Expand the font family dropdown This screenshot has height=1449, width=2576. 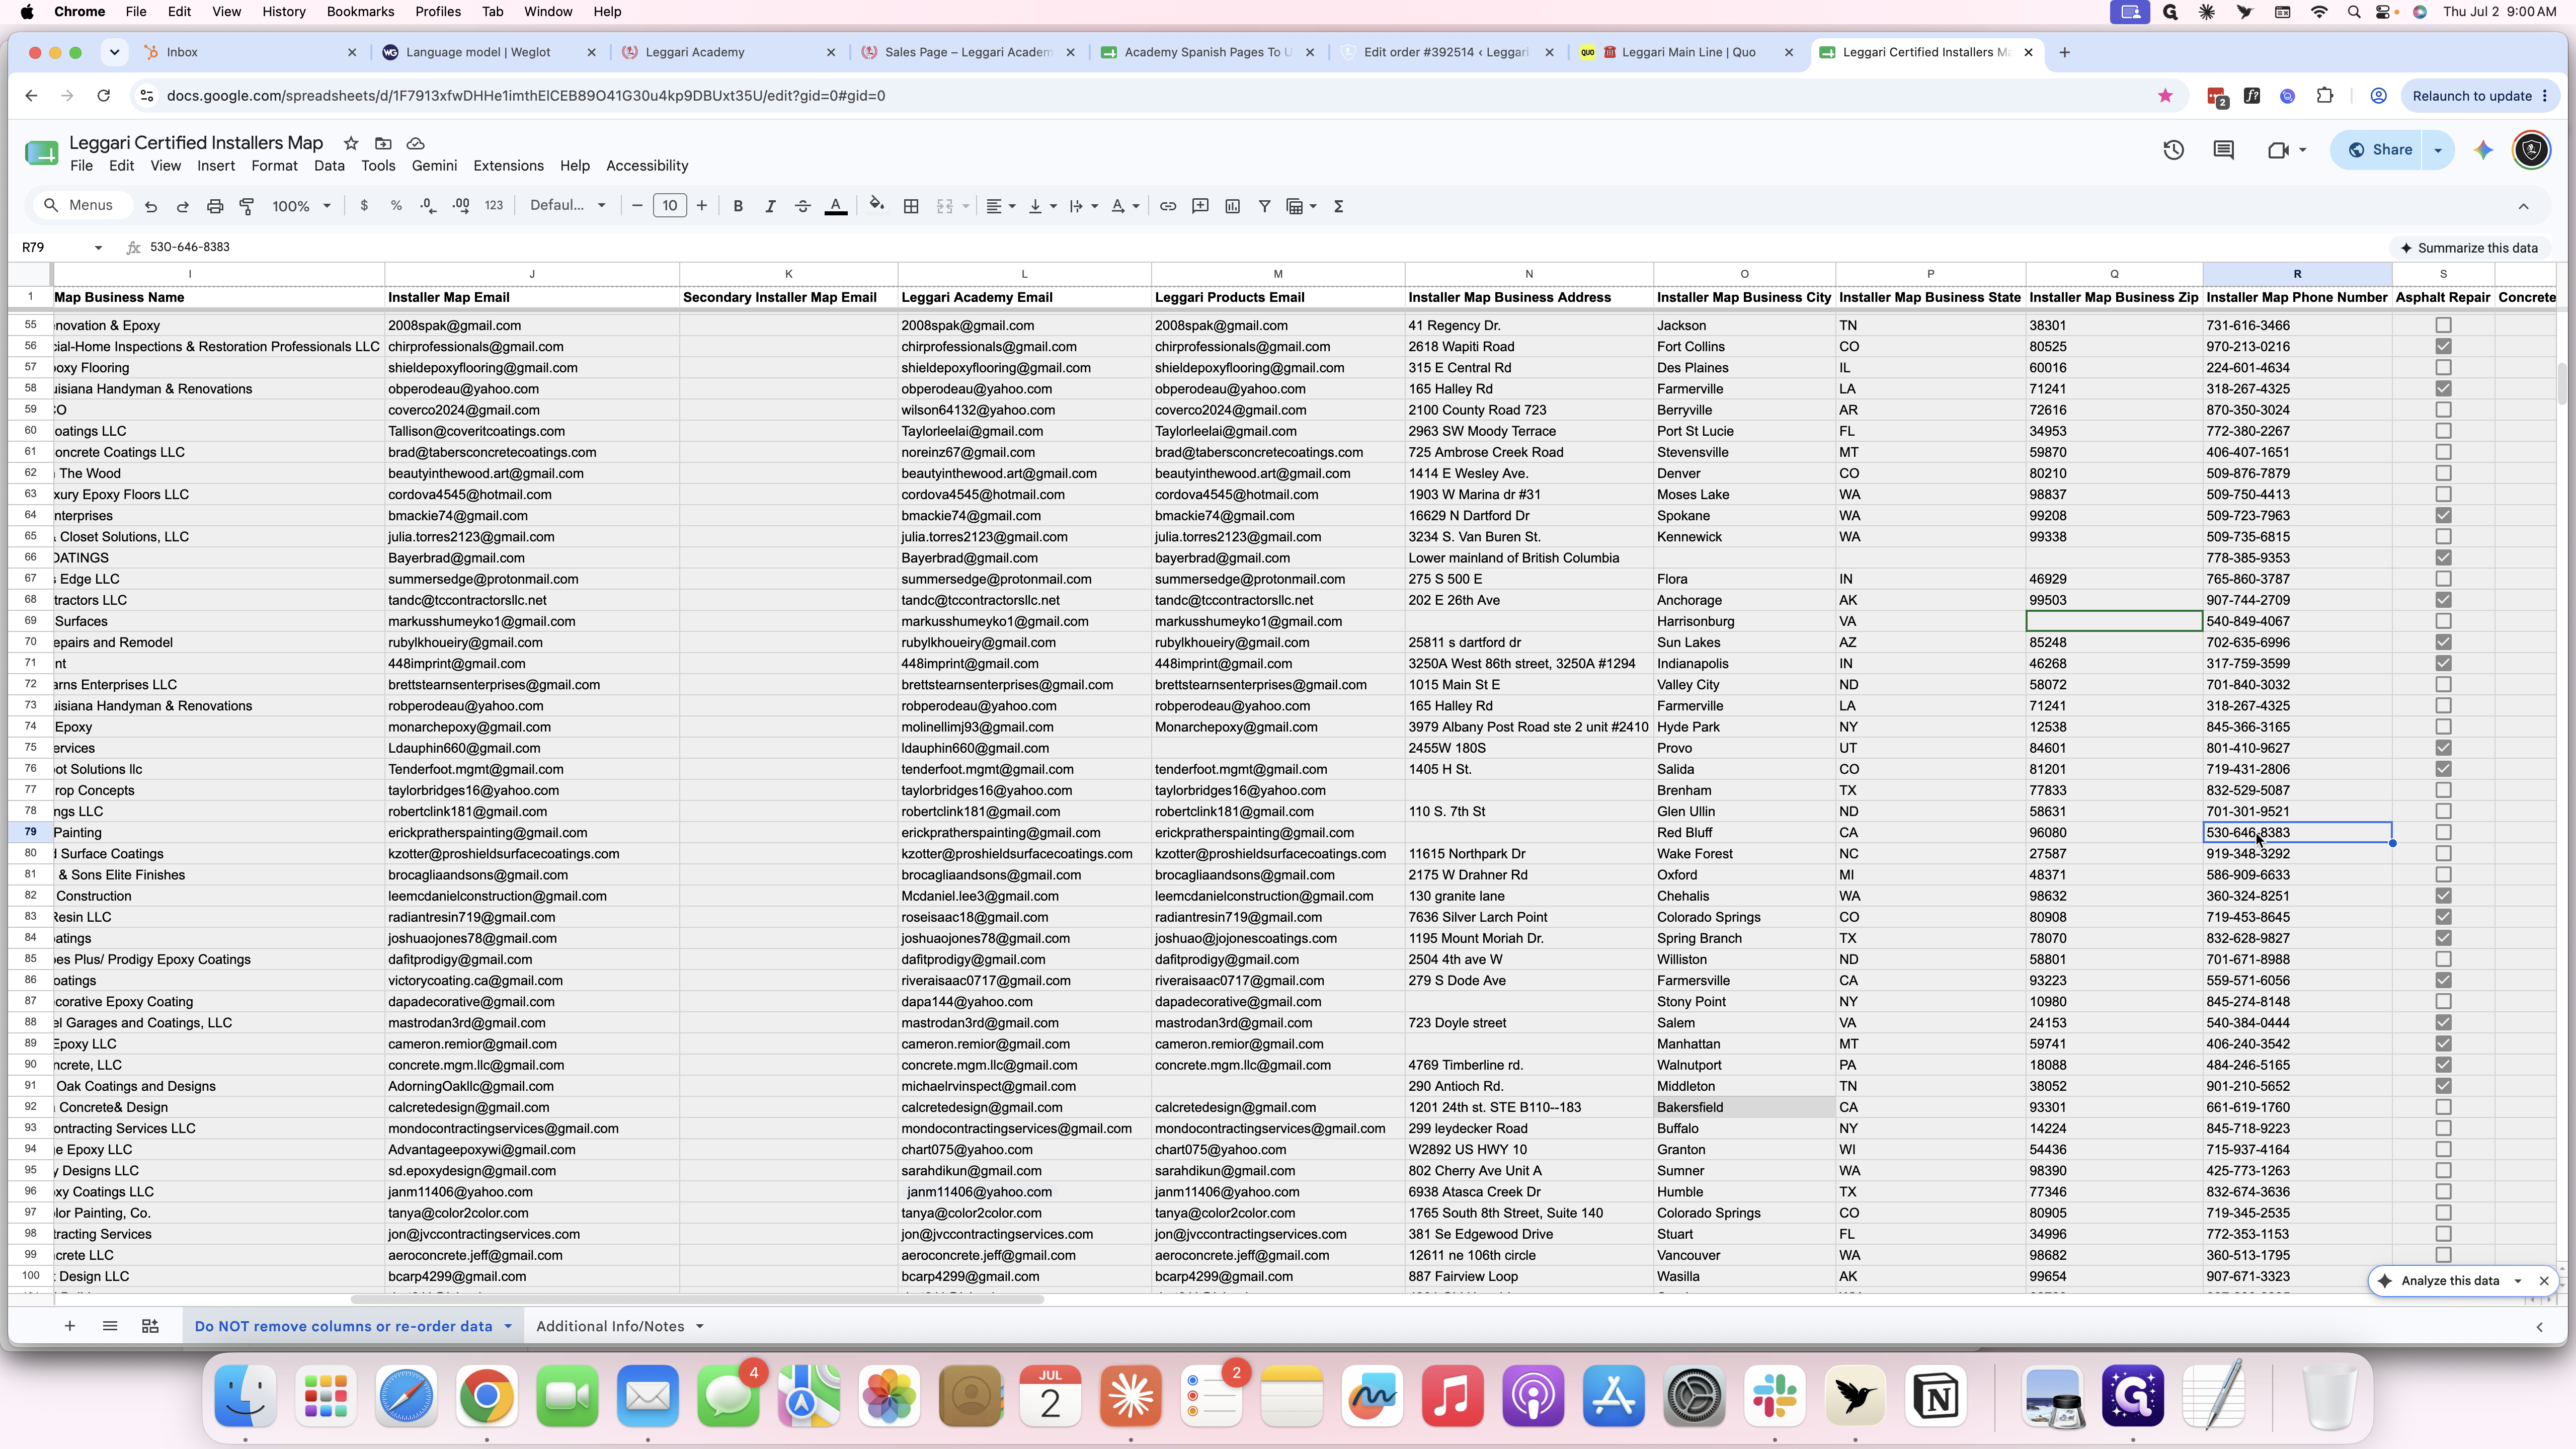[567, 205]
